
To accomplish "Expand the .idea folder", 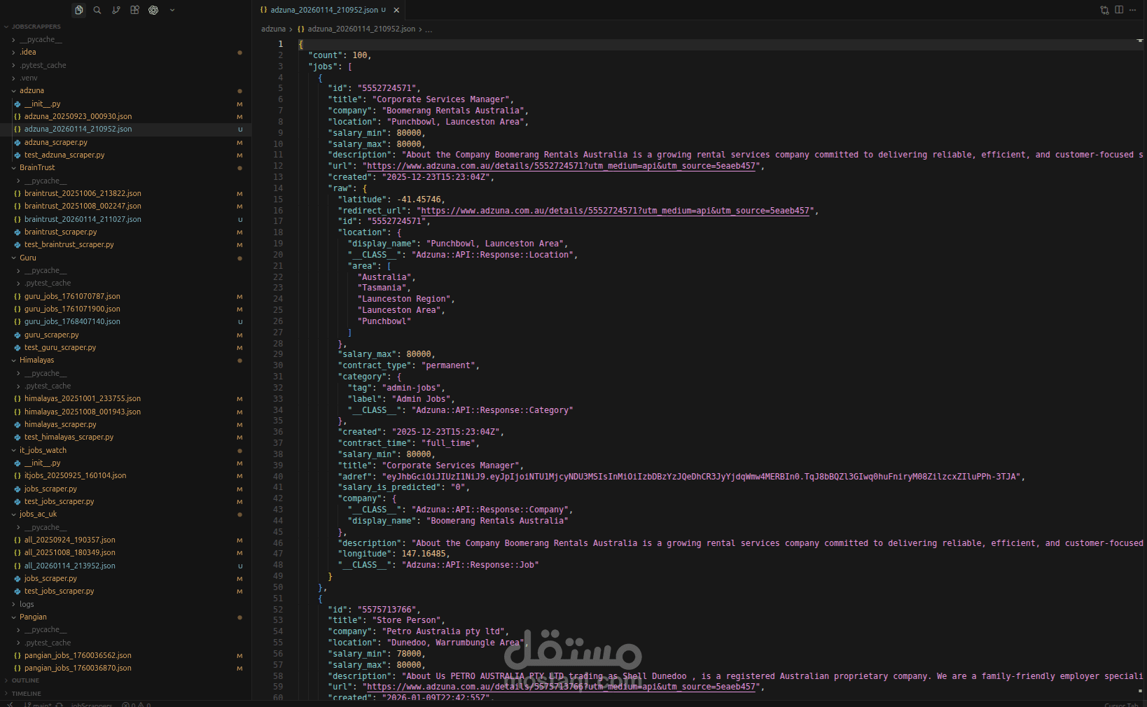I will (27, 52).
